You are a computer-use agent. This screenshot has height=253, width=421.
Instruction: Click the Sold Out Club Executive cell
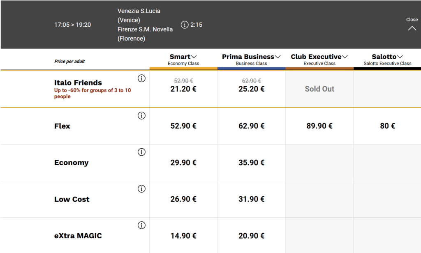[319, 89]
